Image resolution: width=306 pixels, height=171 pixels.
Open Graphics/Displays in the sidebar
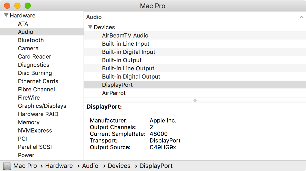pos(42,106)
